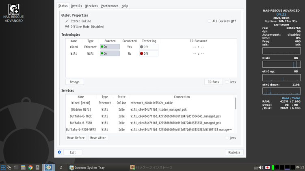305x171 pixels.
Task: Click the volume speaker tray icon
Action: pos(261,167)
